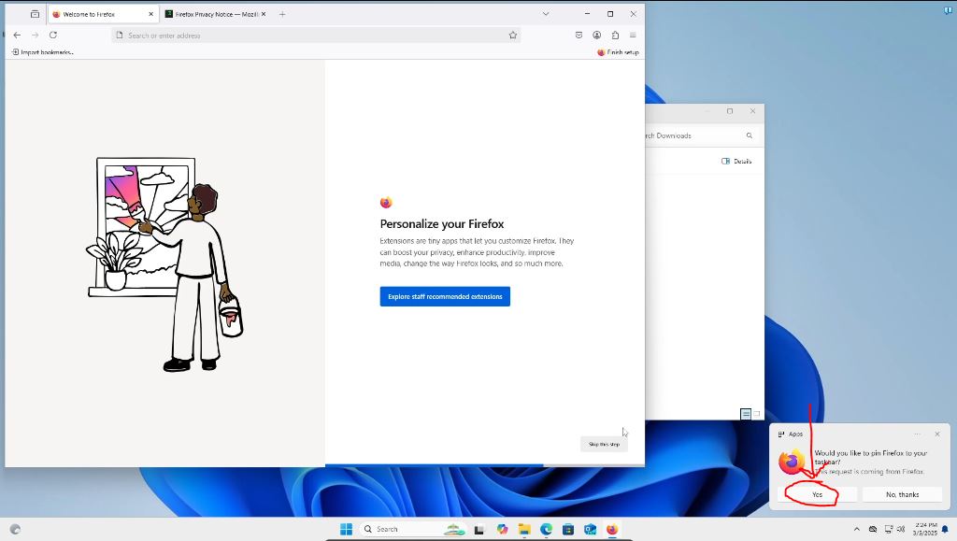The image size is (957, 541).
Task: Reload the current Firefox page
Action: click(x=53, y=36)
